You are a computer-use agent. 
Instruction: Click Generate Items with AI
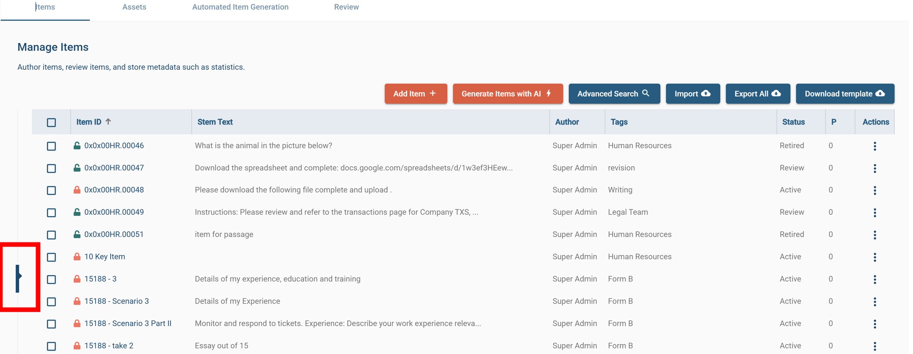[508, 94]
